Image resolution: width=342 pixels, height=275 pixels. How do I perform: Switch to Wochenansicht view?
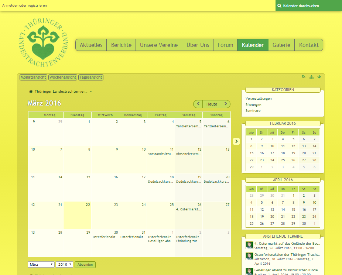click(x=63, y=78)
